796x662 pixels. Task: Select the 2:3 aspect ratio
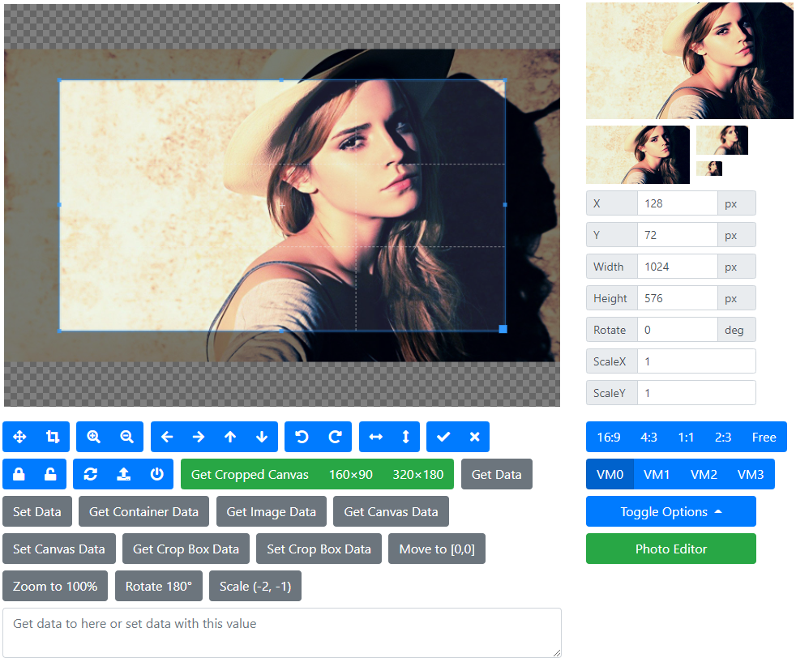click(723, 437)
